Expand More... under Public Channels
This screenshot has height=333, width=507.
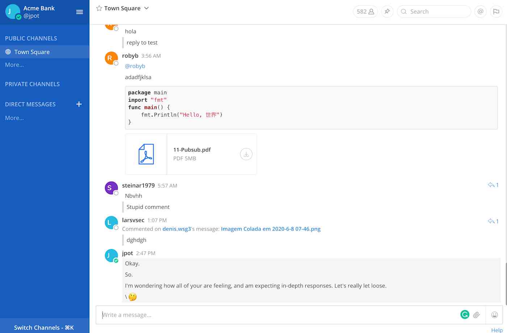pos(14,65)
